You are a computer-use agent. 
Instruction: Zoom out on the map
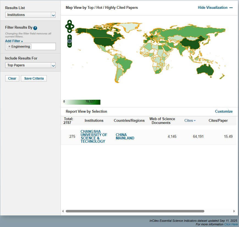pos(70,45)
